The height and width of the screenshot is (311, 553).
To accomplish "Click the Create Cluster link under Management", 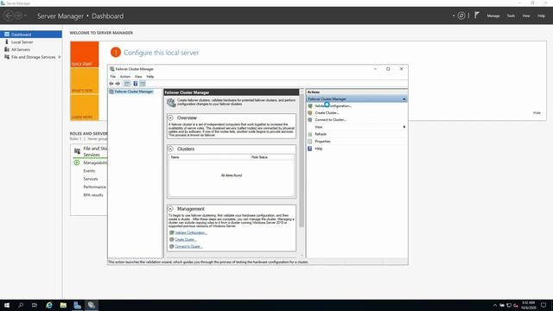I will 186,240.
